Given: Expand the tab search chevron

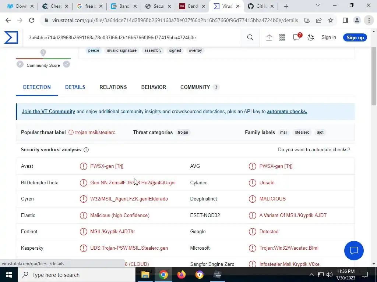Looking at the screenshot, I should click(318, 5).
